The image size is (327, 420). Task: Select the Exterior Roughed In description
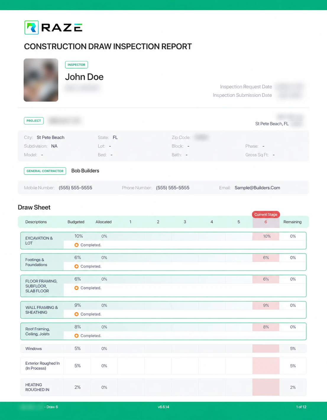click(42, 366)
